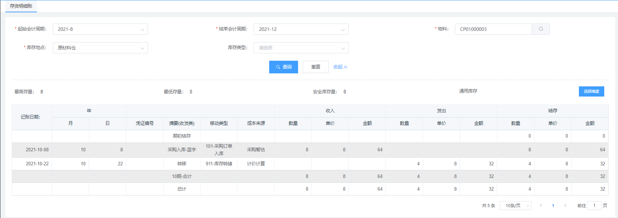Click the 重置 reset button

point(315,67)
